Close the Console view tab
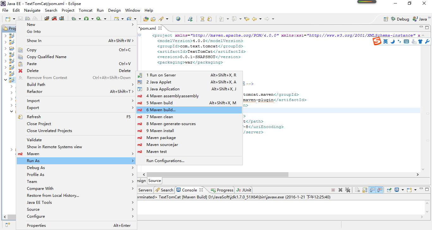 pos(201,190)
